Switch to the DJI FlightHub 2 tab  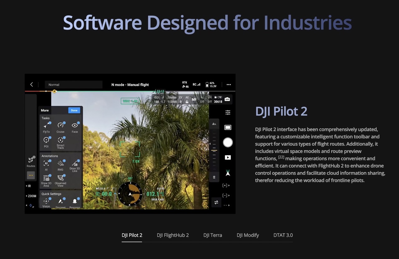pos(173,235)
